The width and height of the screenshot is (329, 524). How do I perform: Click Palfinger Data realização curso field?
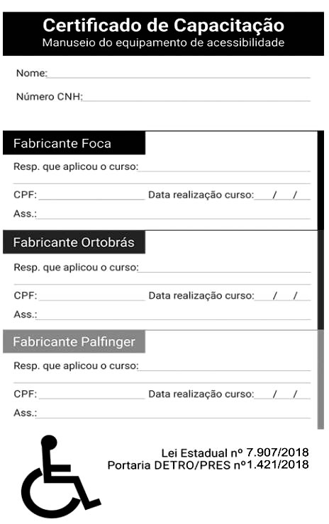click(x=282, y=394)
